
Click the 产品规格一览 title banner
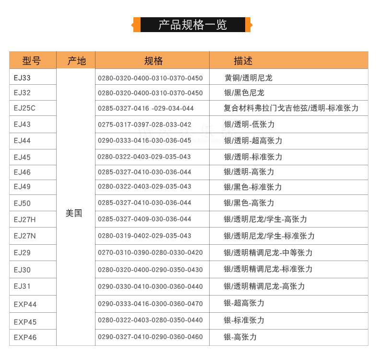(x=192, y=24)
